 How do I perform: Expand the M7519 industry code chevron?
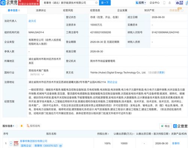tap(42, 75)
